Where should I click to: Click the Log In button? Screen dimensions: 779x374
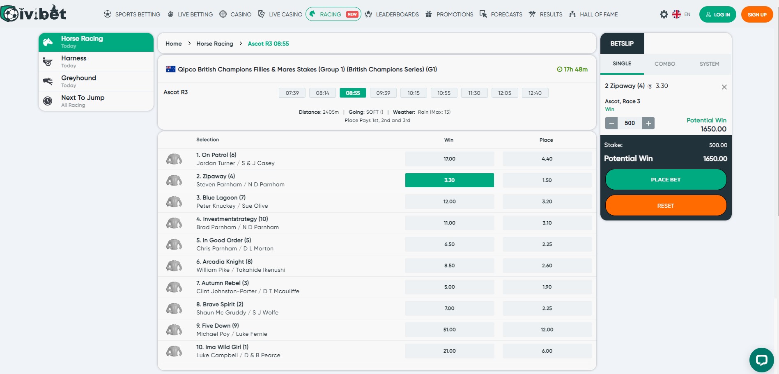[718, 14]
